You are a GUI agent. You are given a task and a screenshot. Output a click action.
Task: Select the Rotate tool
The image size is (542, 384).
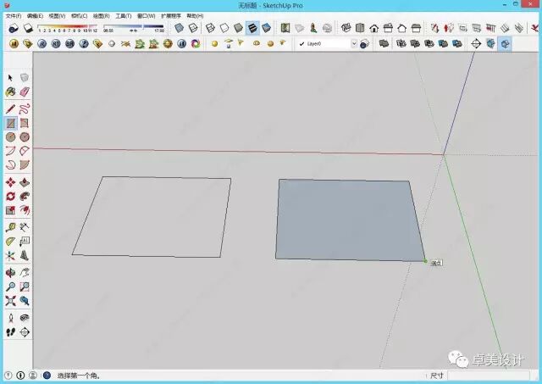click(x=10, y=196)
